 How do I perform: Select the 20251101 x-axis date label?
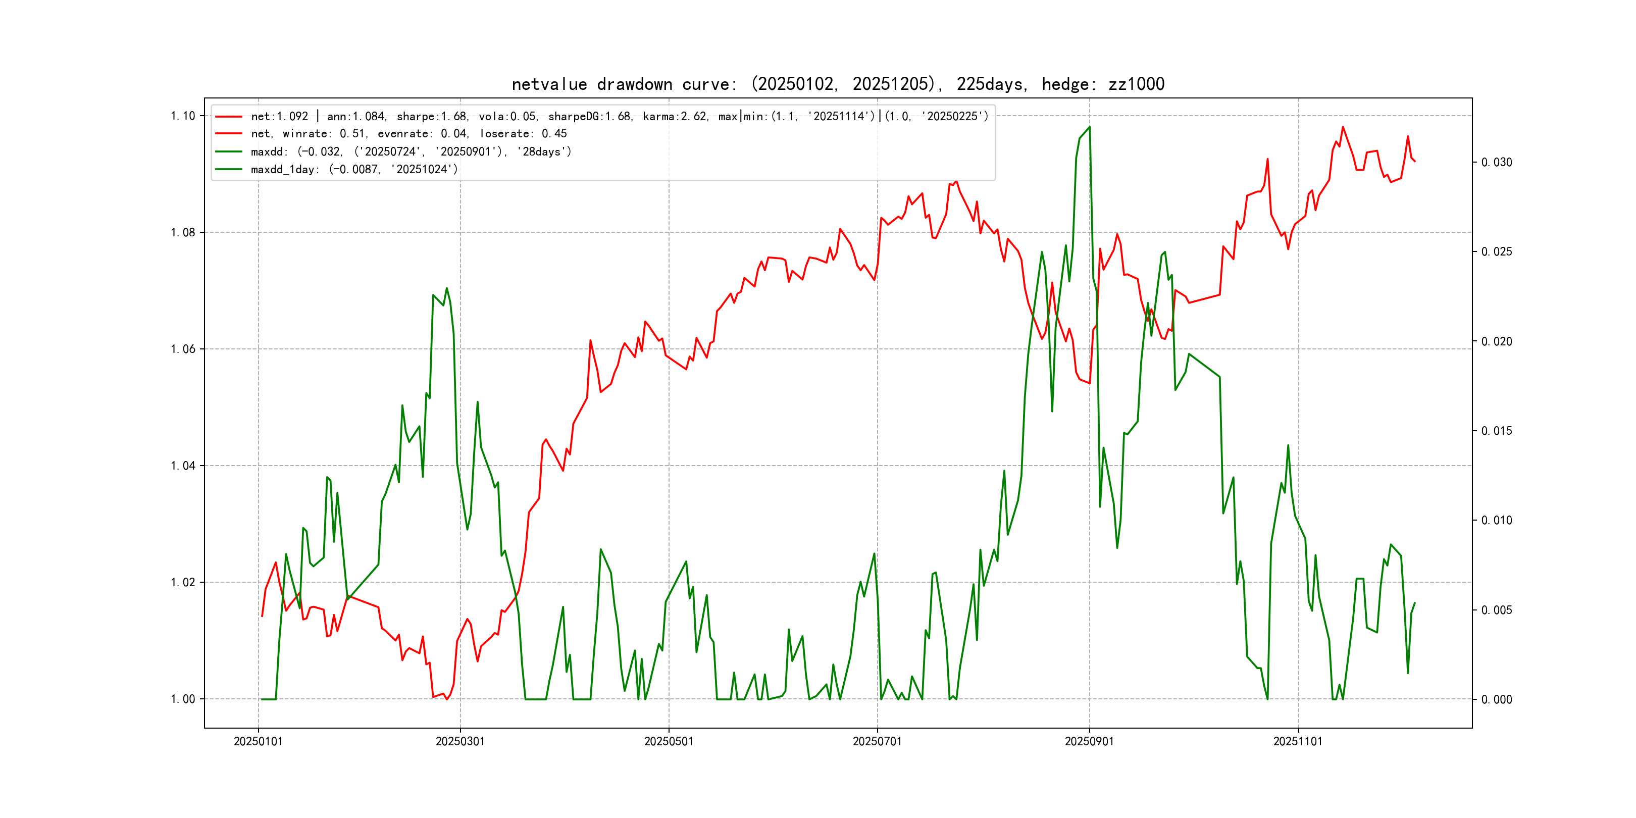[1298, 741]
